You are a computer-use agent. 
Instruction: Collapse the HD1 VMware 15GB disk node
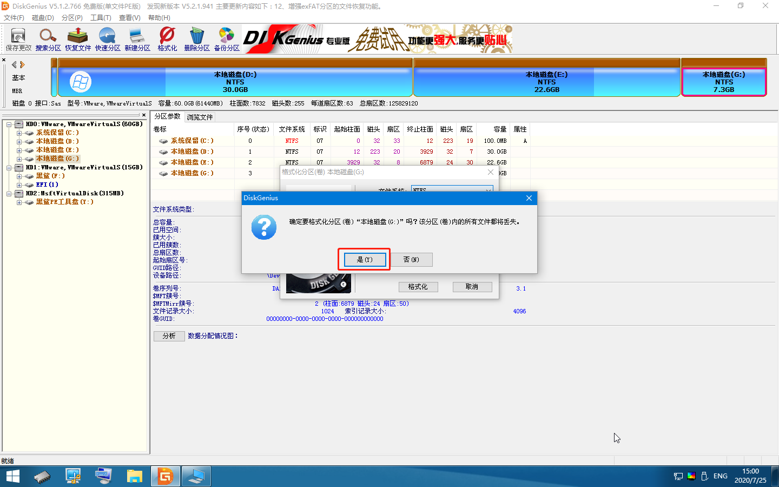pyautogui.click(x=9, y=168)
